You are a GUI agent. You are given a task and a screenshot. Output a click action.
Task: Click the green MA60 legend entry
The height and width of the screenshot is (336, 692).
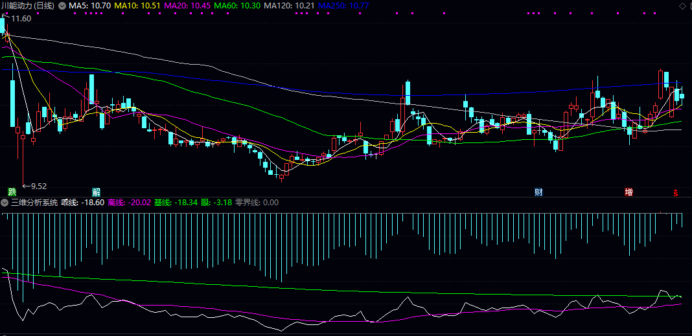pos(237,6)
